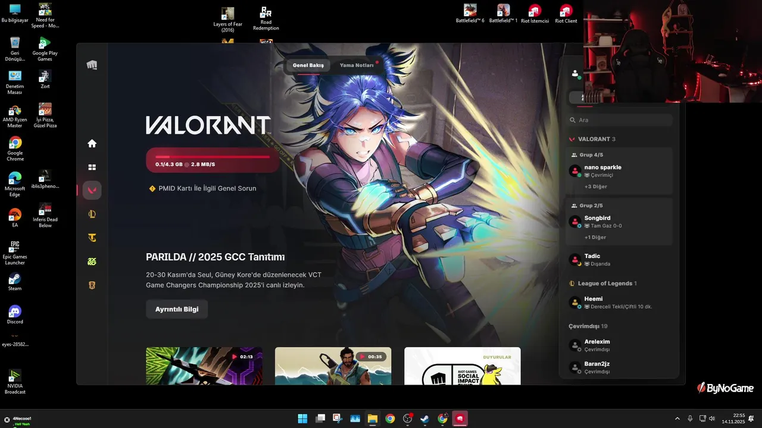This screenshot has width=762, height=428.
Task: Expand +3 Diğer under Grup 4/5
Action: tap(595, 187)
